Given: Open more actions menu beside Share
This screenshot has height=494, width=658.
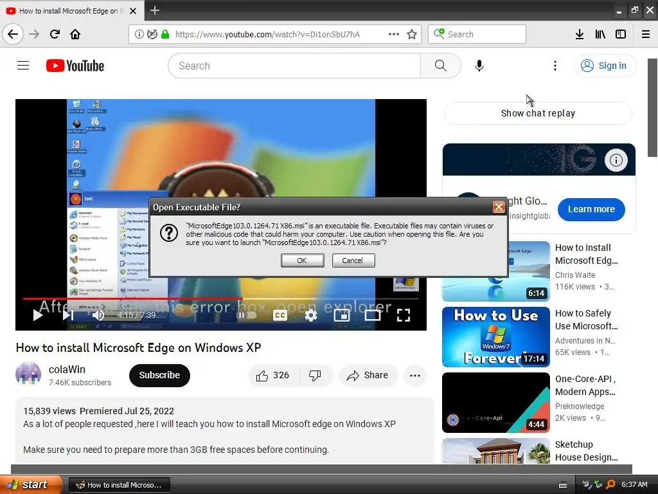Looking at the screenshot, I should [415, 376].
